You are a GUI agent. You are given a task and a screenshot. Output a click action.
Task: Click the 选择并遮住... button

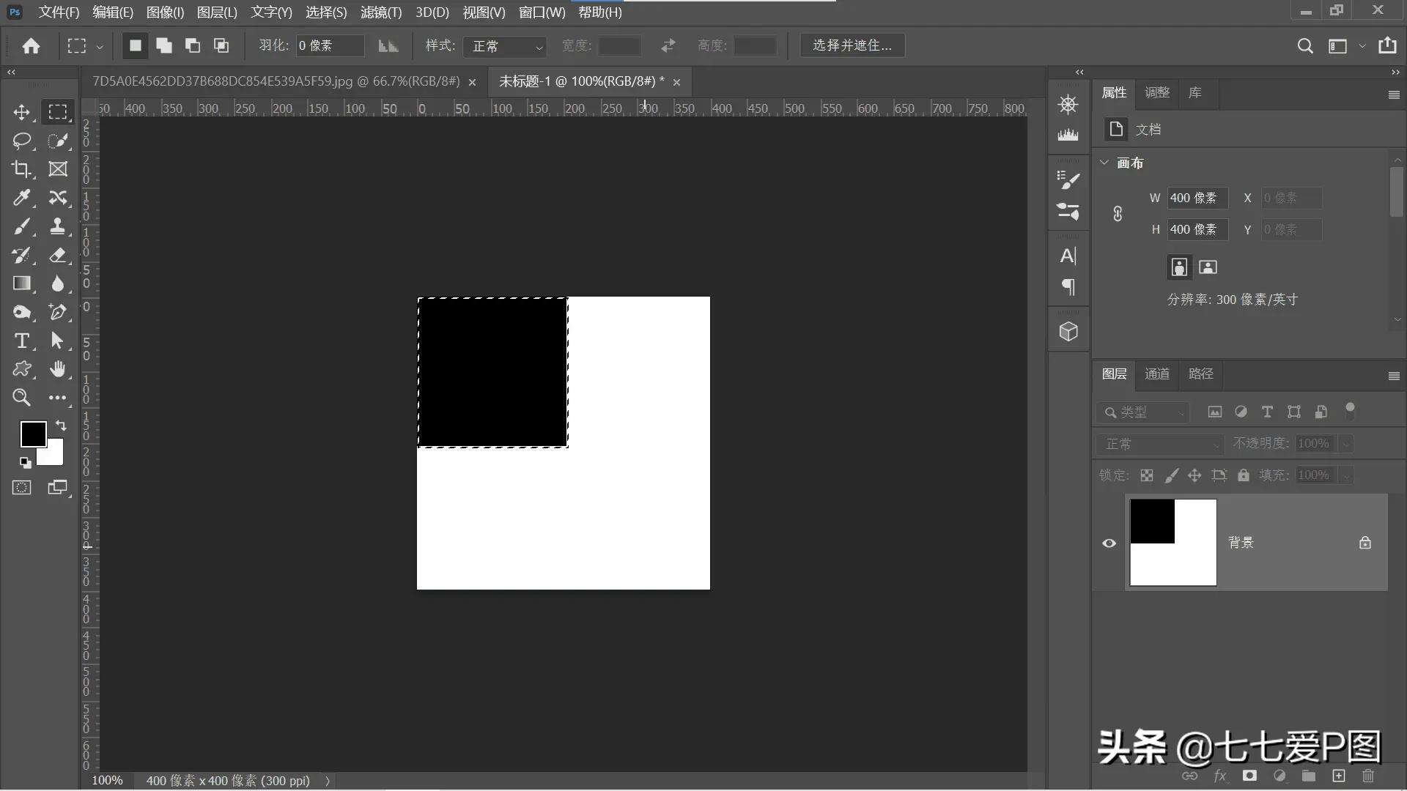852,45
